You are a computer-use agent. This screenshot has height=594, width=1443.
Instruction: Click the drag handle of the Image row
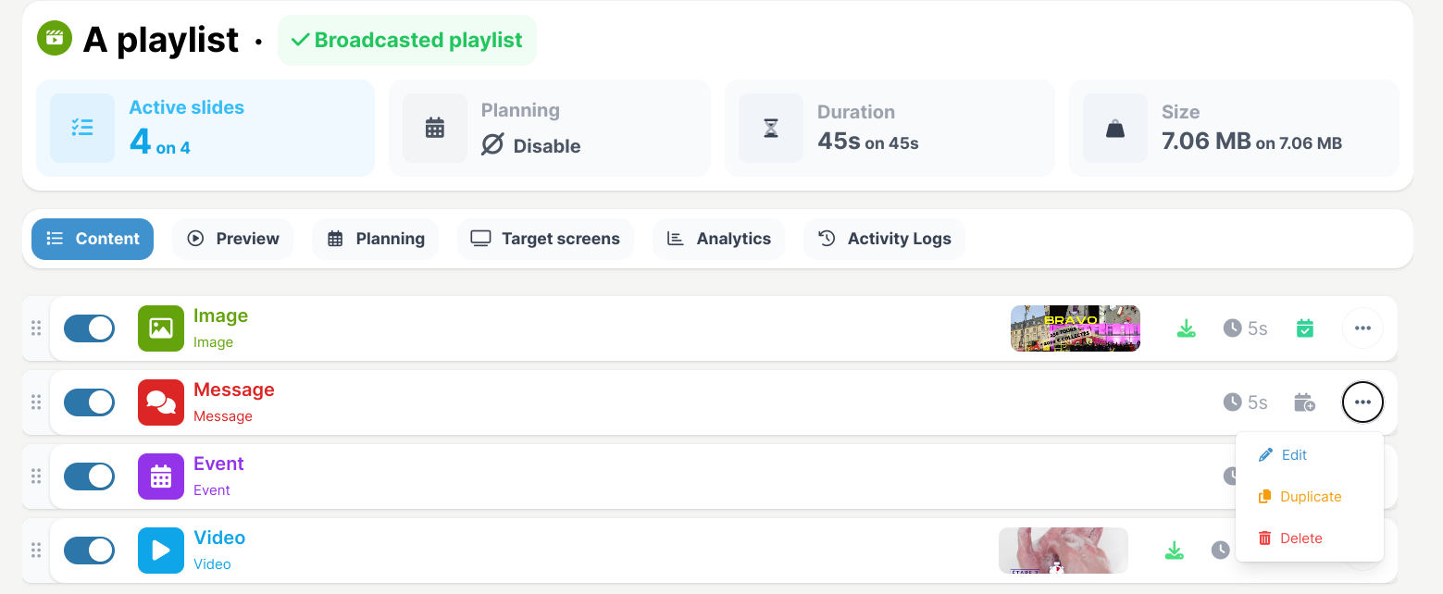pyautogui.click(x=36, y=328)
